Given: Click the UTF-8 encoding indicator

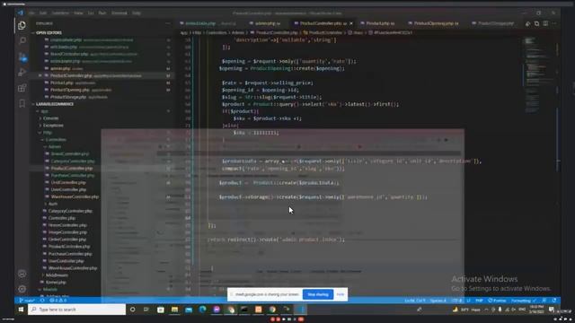Looking at the screenshot, I should pyautogui.click(x=456, y=301).
